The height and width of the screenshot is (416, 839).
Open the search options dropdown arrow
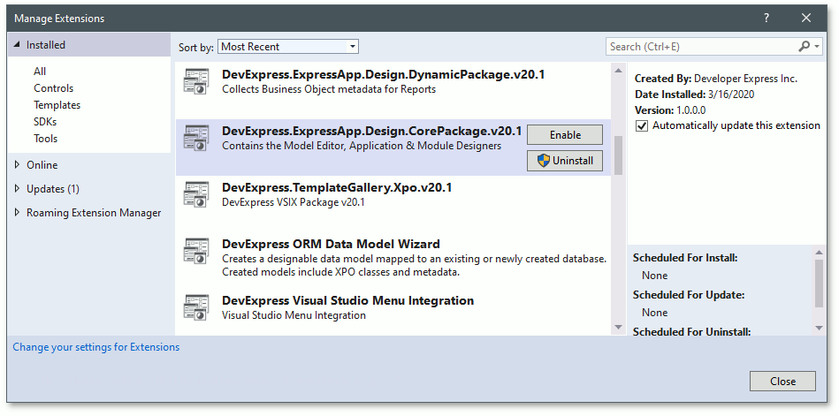(x=817, y=47)
